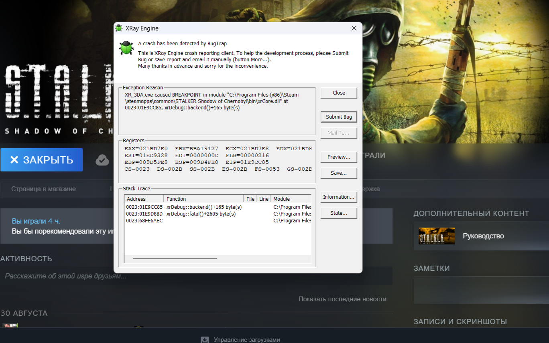Click the cloud sync status icon in Steam
The height and width of the screenshot is (343, 549).
[102, 160]
